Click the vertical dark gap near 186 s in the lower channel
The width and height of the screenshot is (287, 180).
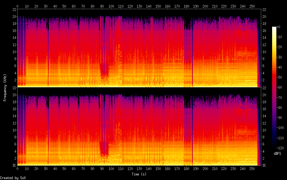(x=192, y=127)
